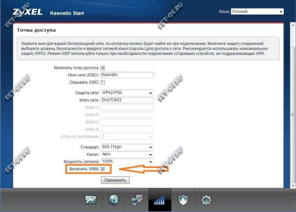Click the 'Точка доступа' heading
The height and width of the screenshot is (212, 296).
click(x=36, y=30)
